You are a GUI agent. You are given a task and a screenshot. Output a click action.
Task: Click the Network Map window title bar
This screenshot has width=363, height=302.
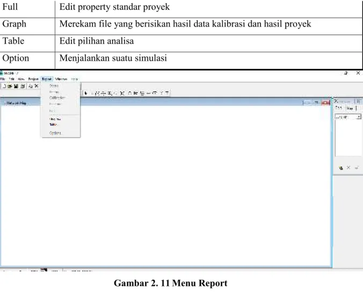[x=165, y=103]
